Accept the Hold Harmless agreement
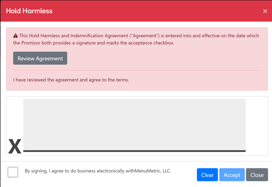 pos(232,175)
